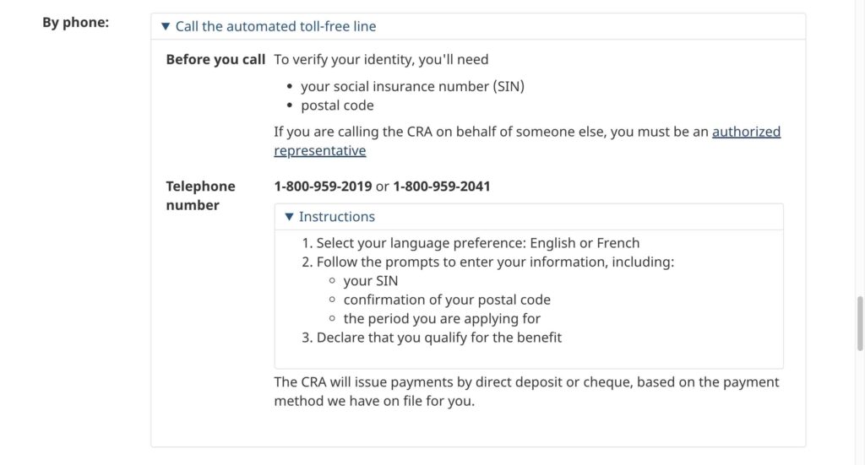The width and height of the screenshot is (865, 465).
Task: Click the 'To verify your identity' sentence
Action: pyautogui.click(x=381, y=60)
